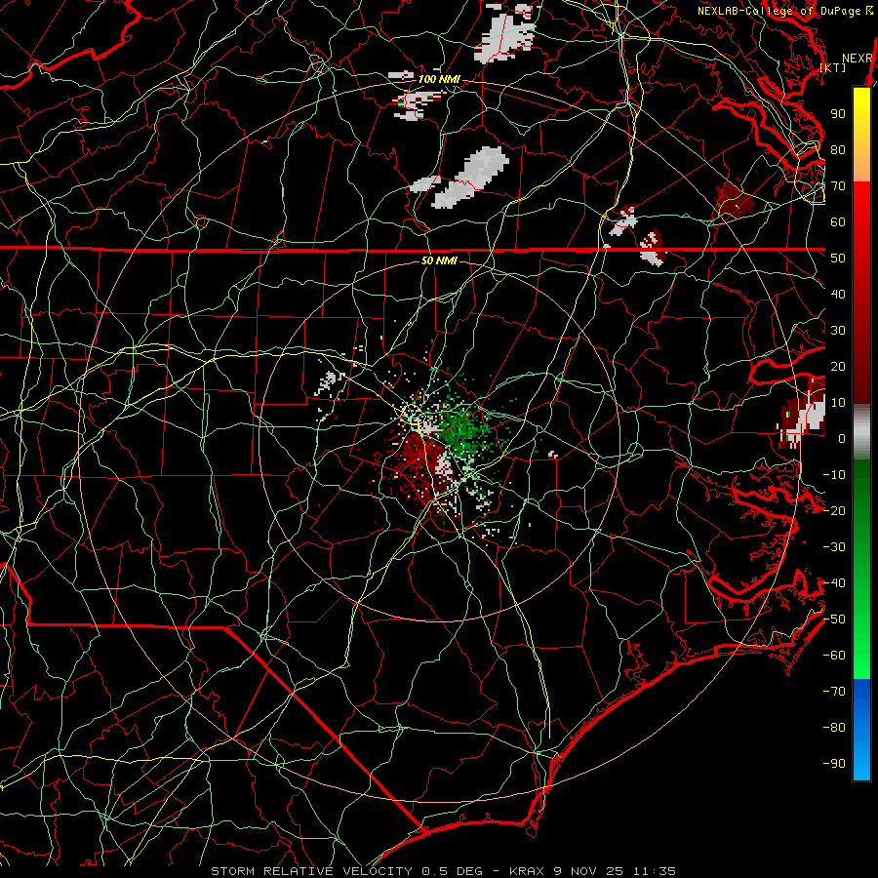Click the -70 value on the velocity scale
This screenshot has height=878, width=878.
pyautogui.click(x=834, y=692)
